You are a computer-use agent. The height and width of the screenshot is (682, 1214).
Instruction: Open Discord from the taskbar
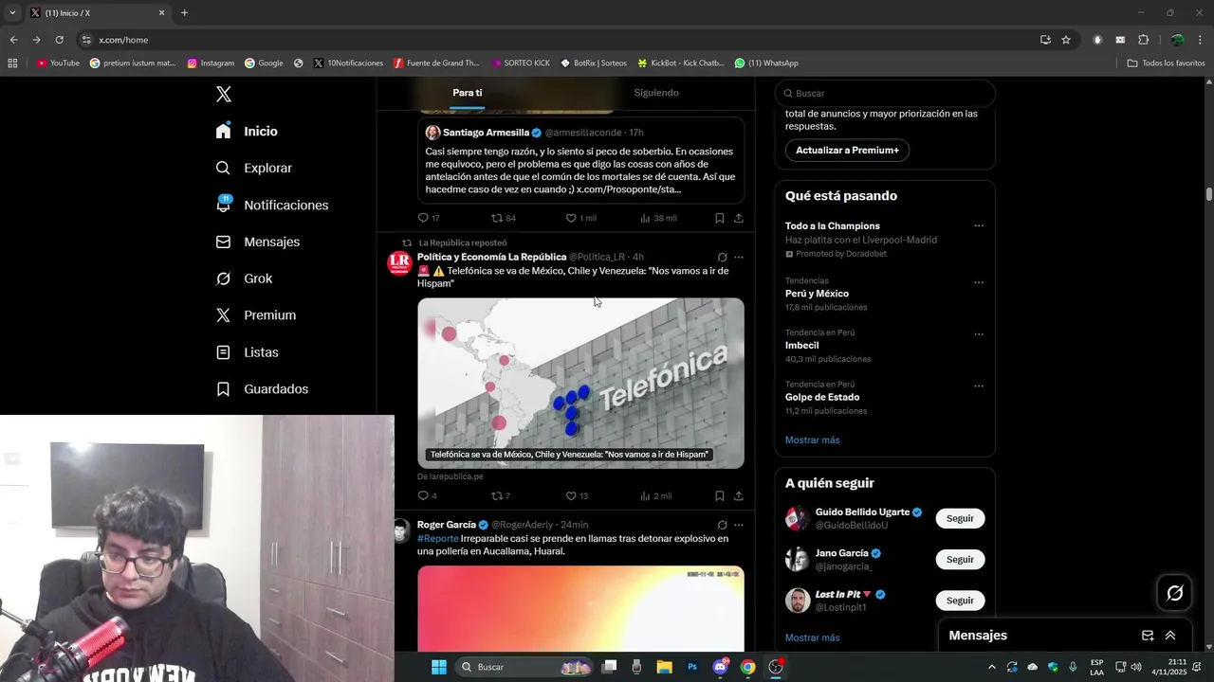720,667
